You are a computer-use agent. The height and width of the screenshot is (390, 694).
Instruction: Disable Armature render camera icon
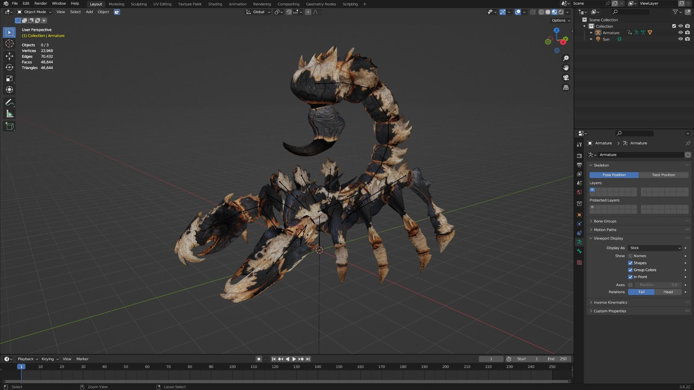tap(687, 32)
